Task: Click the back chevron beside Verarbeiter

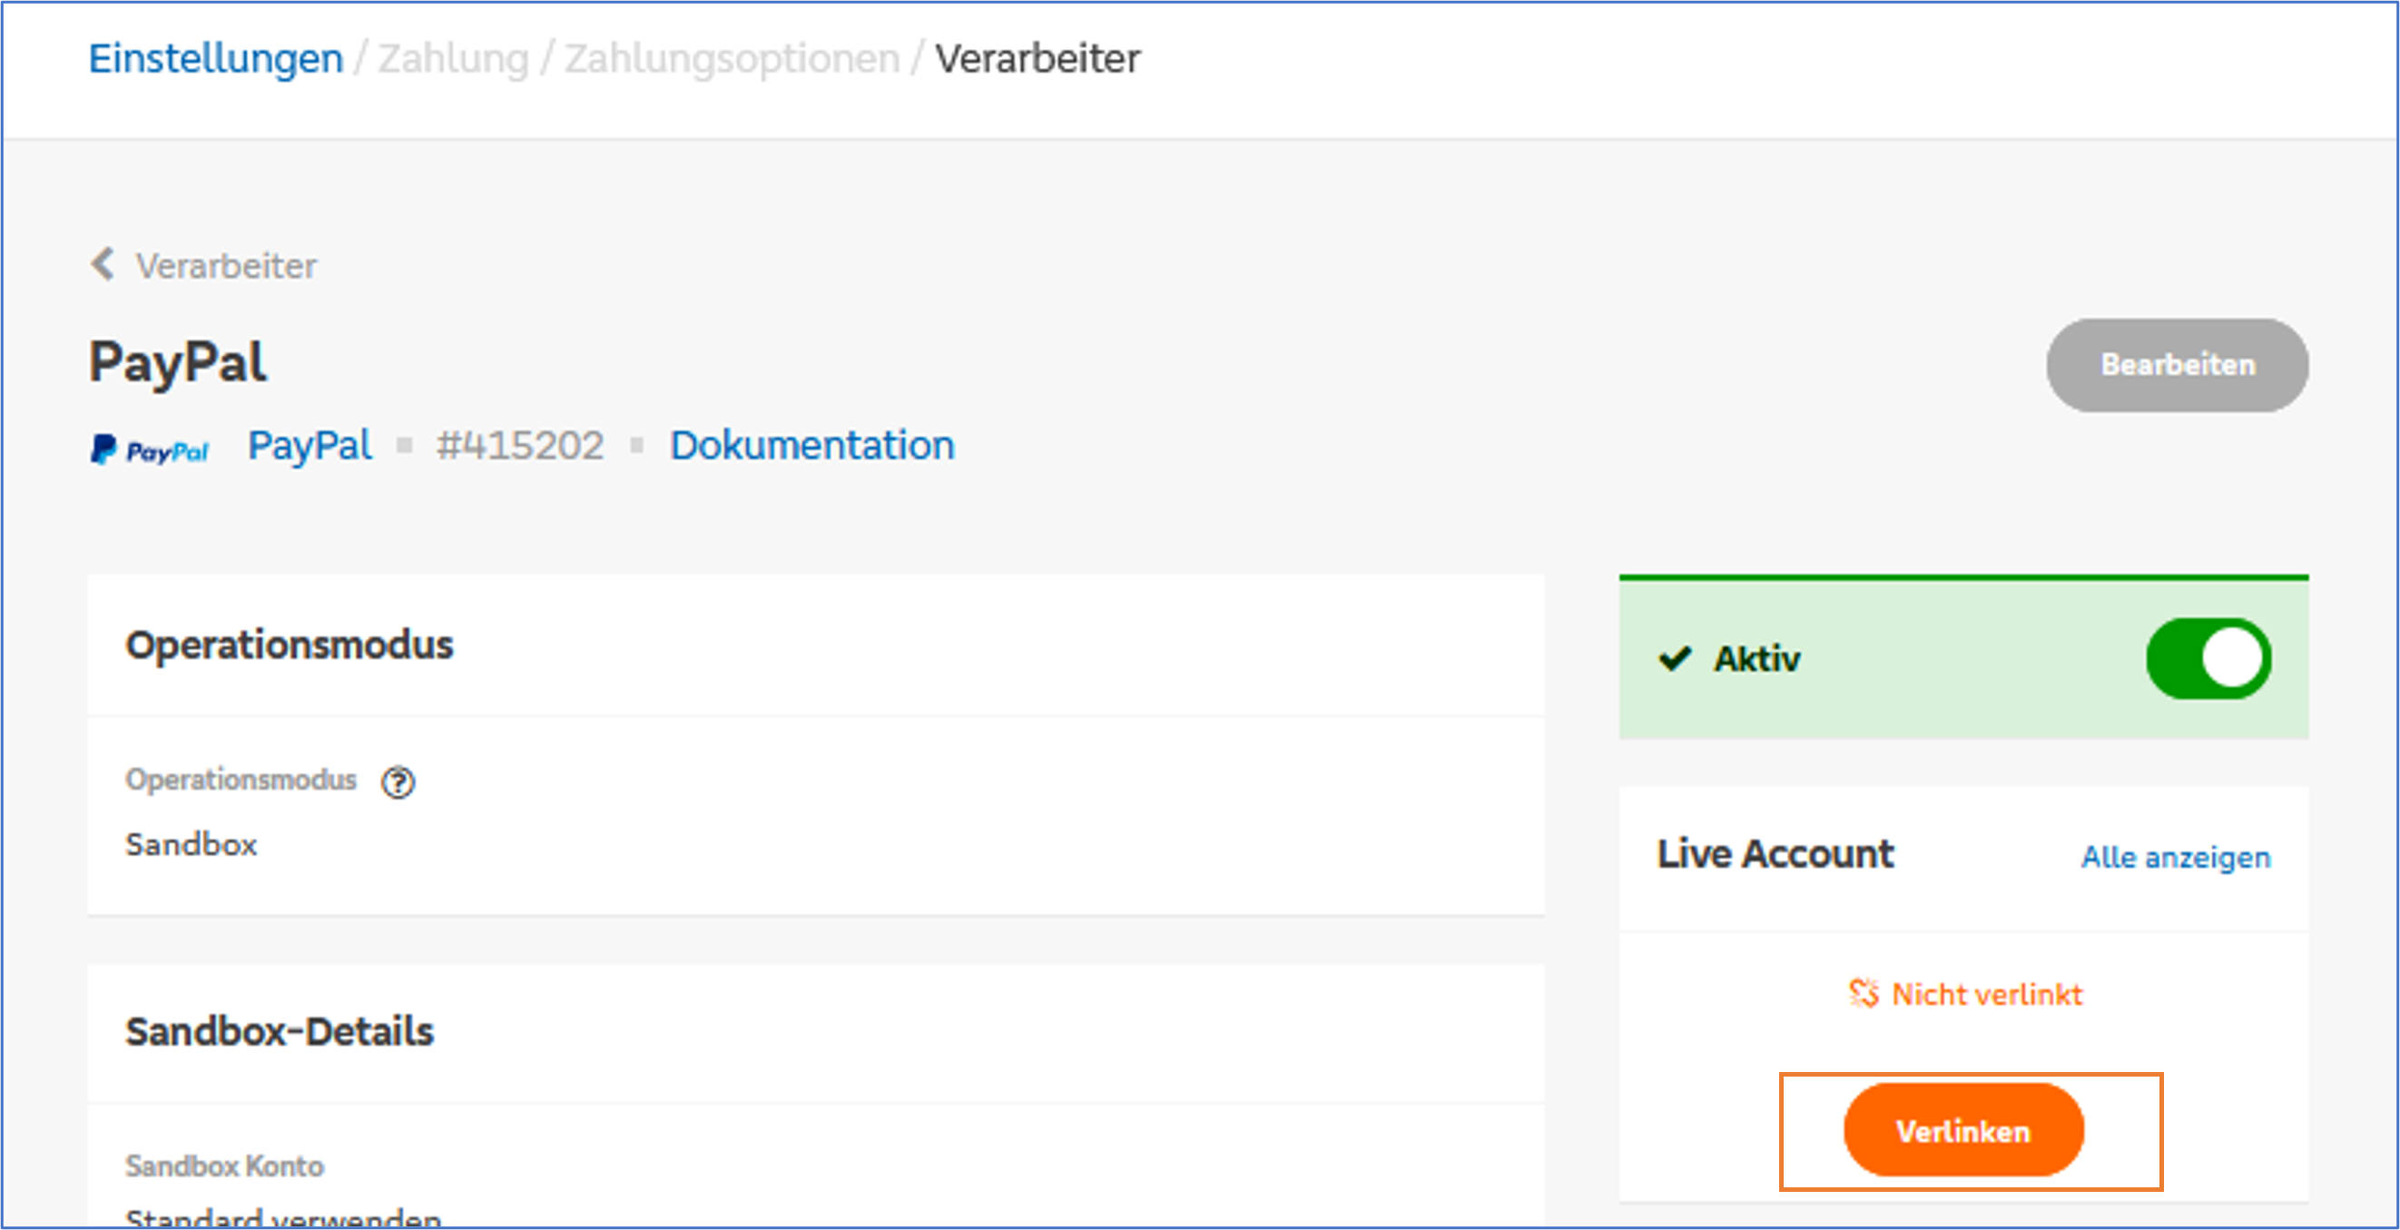Action: click(x=103, y=265)
